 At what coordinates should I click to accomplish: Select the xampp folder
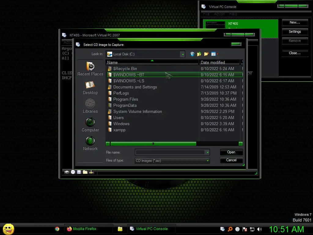(120, 130)
